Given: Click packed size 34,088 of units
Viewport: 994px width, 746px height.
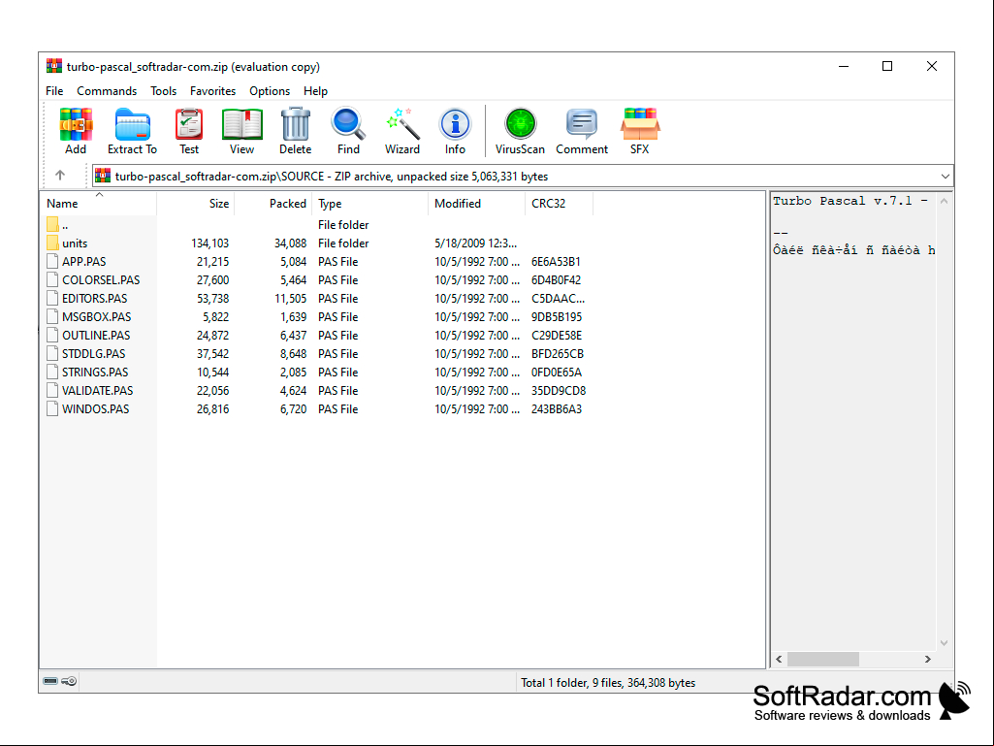Looking at the screenshot, I should 290,243.
